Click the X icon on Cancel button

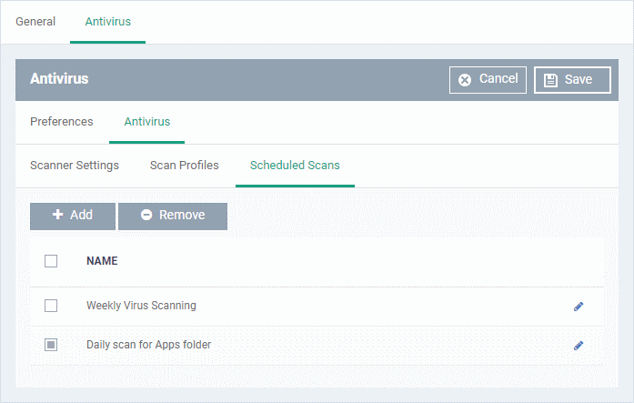465,80
